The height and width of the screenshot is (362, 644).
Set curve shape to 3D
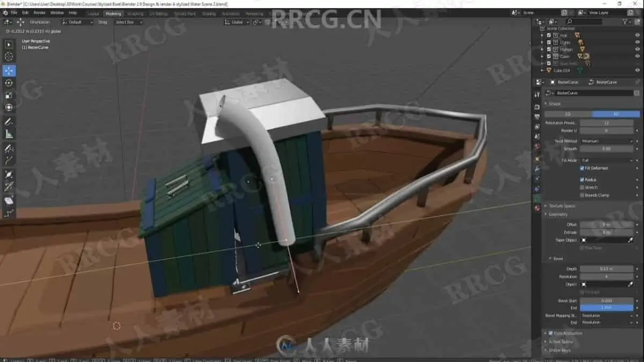[x=616, y=114]
